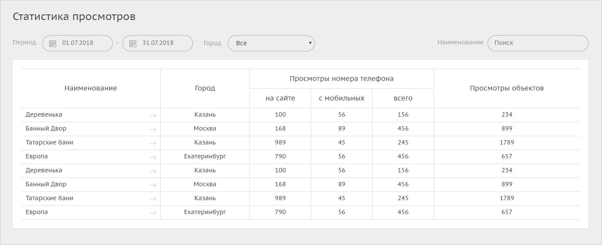Click arrow icon in second Деревенька row

(x=153, y=171)
